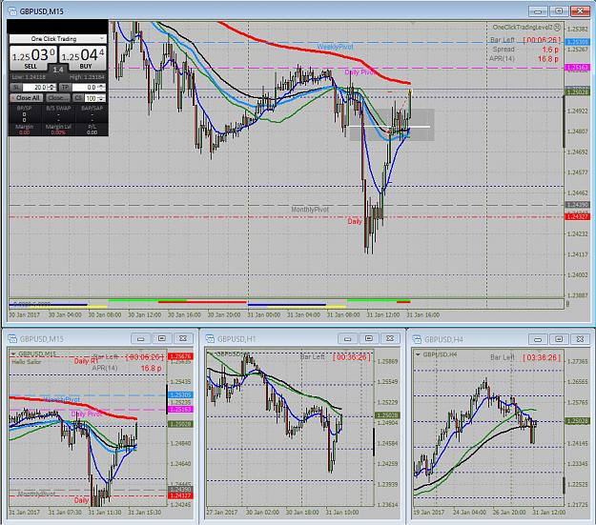The width and height of the screenshot is (596, 525).
Task: Click the SELL price button
Action: click(x=33, y=58)
